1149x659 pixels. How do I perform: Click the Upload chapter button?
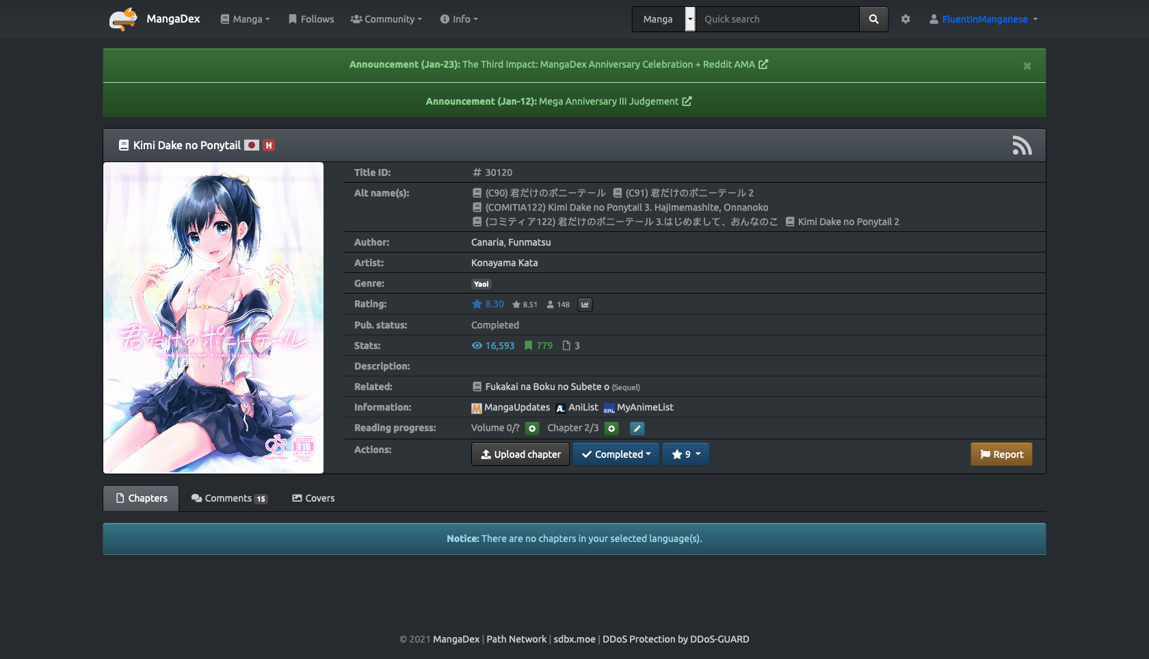click(x=520, y=454)
